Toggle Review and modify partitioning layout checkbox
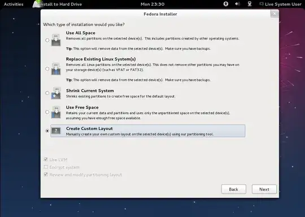 point(46,175)
